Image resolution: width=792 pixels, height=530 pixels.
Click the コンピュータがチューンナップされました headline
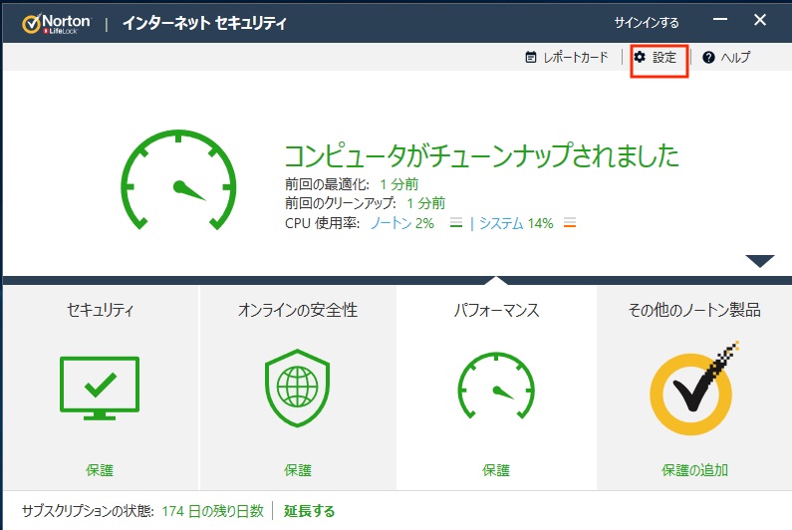pos(482,155)
